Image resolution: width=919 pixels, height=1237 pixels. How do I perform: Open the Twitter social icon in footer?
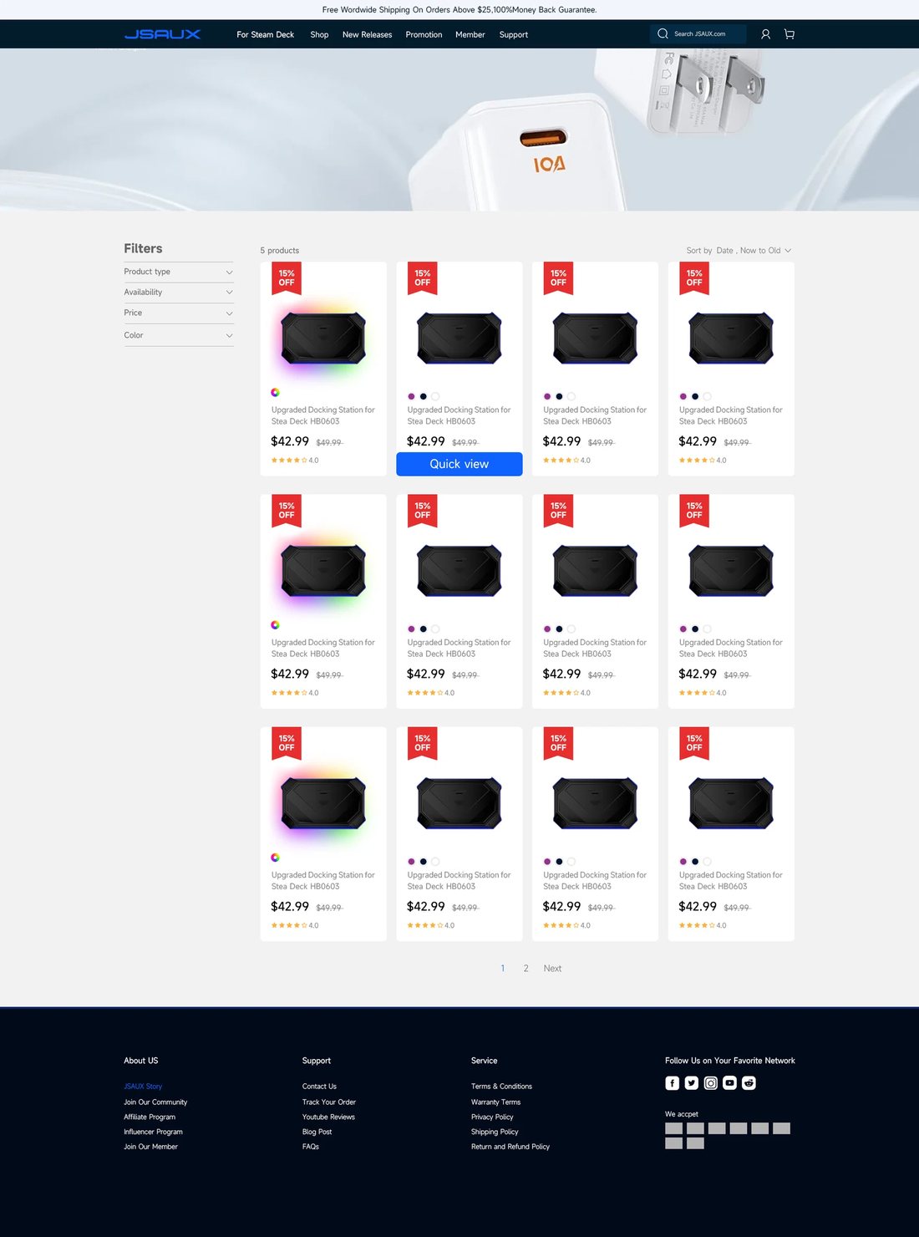click(x=692, y=1083)
